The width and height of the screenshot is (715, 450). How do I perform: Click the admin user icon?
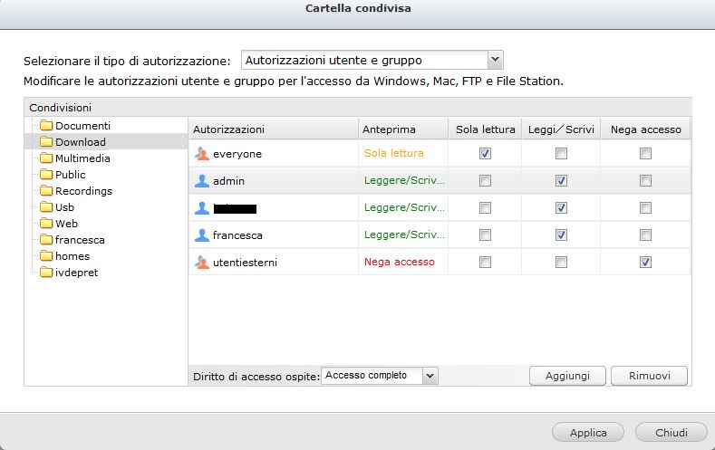[201, 181]
